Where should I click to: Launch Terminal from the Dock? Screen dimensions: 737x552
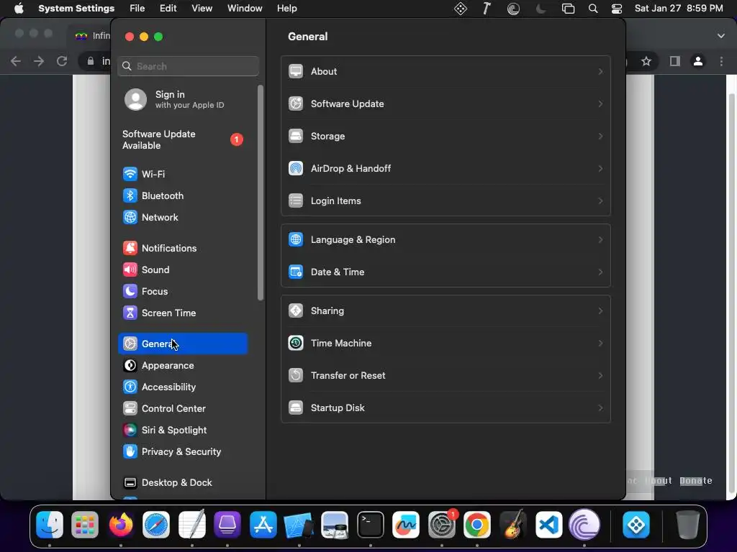pos(371,525)
